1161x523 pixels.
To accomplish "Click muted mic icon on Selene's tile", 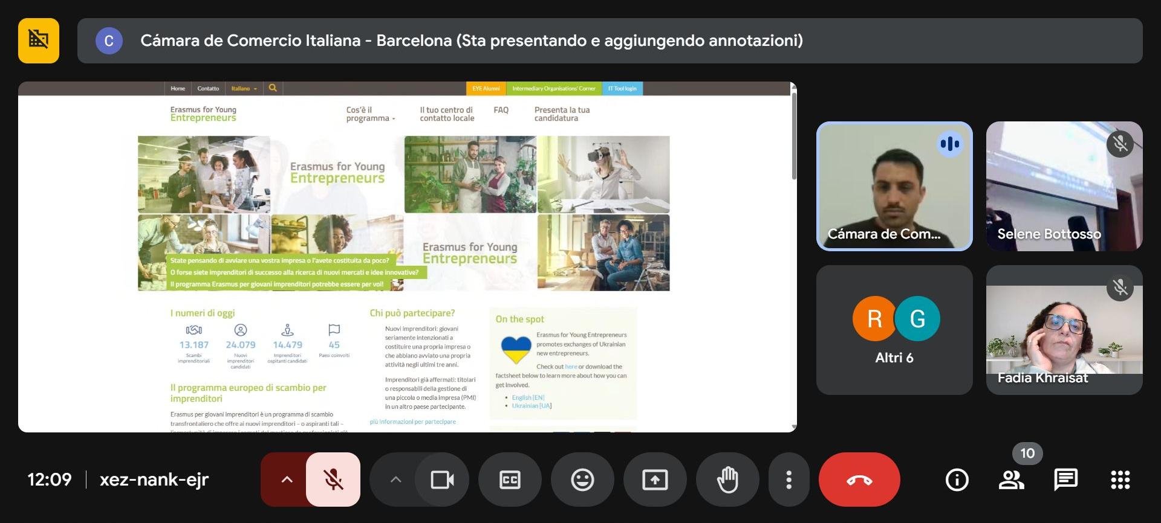I will click(x=1120, y=144).
